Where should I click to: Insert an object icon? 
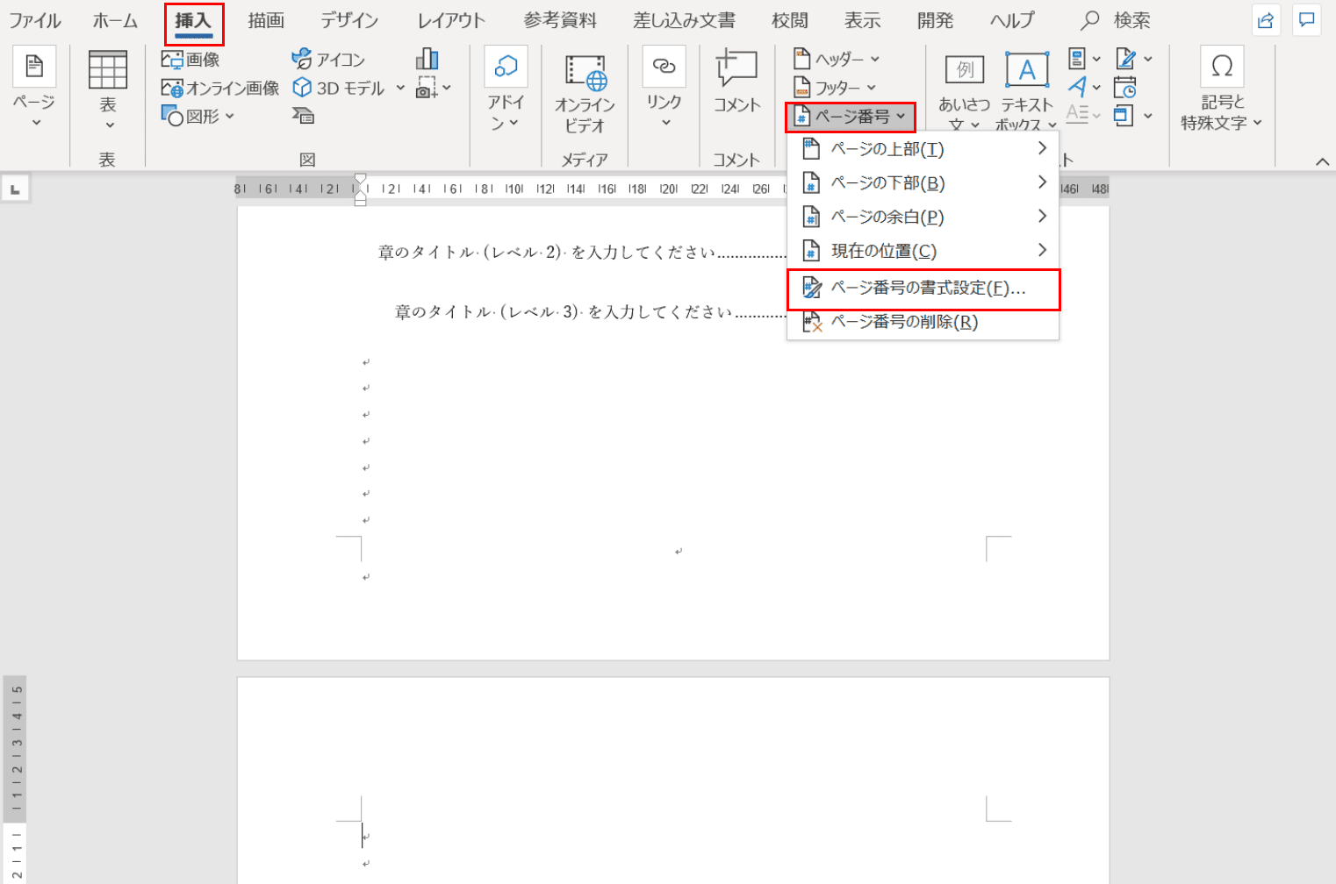[1123, 115]
